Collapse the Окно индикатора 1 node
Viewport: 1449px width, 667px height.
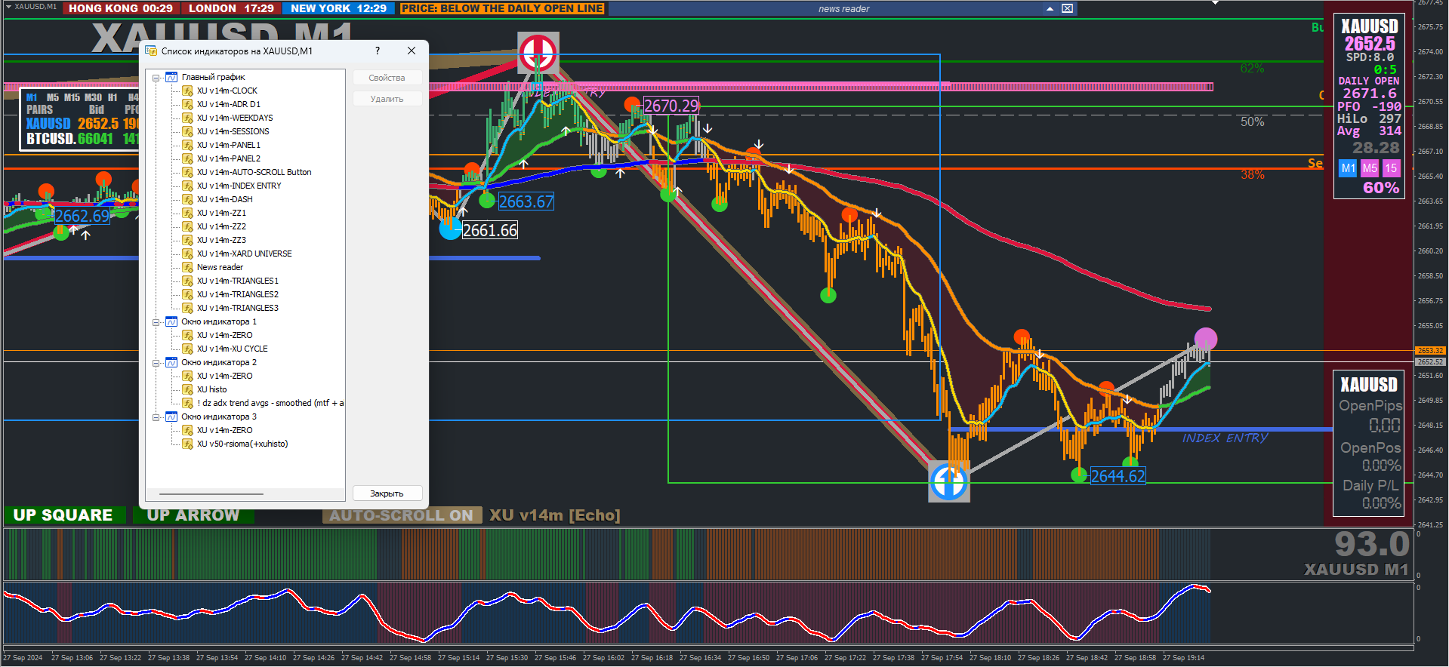click(x=156, y=321)
